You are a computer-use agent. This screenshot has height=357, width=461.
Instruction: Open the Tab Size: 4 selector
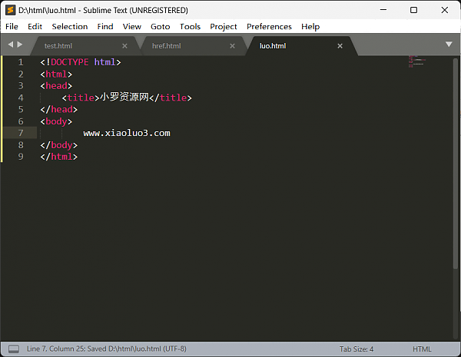(x=357, y=349)
